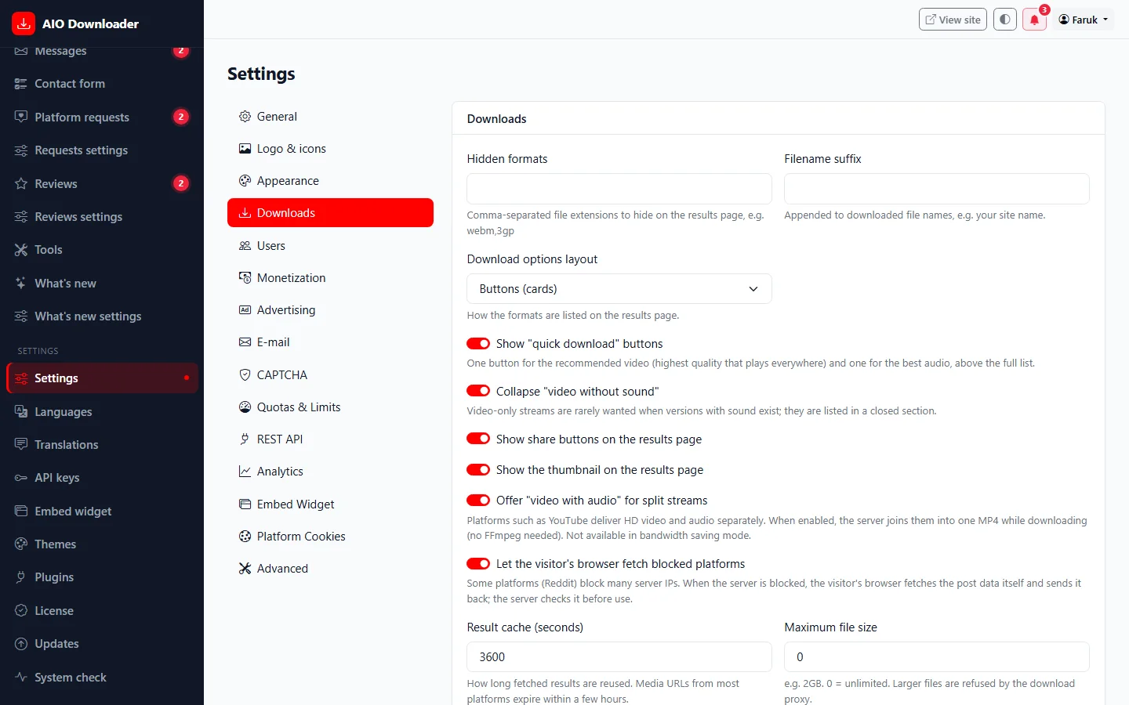This screenshot has width=1129, height=705.
Task: Toggle dark mode contrast icon
Action: pyautogui.click(x=1005, y=20)
